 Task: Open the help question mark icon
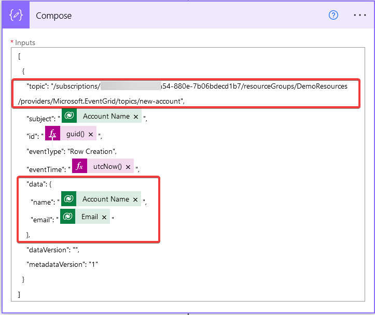(x=333, y=15)
